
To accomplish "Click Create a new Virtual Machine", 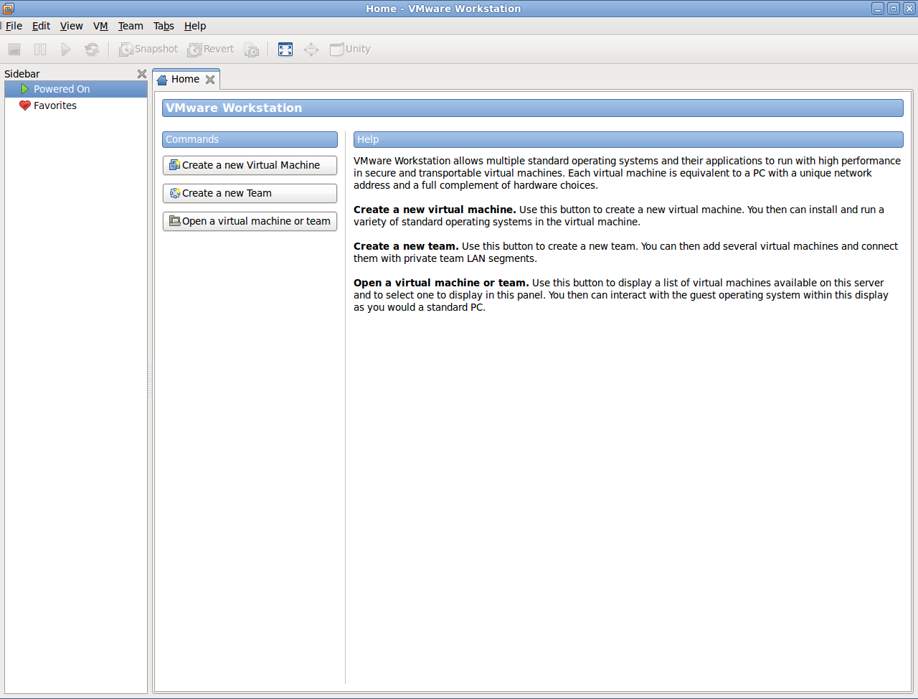I will click(x=250, y=165).
